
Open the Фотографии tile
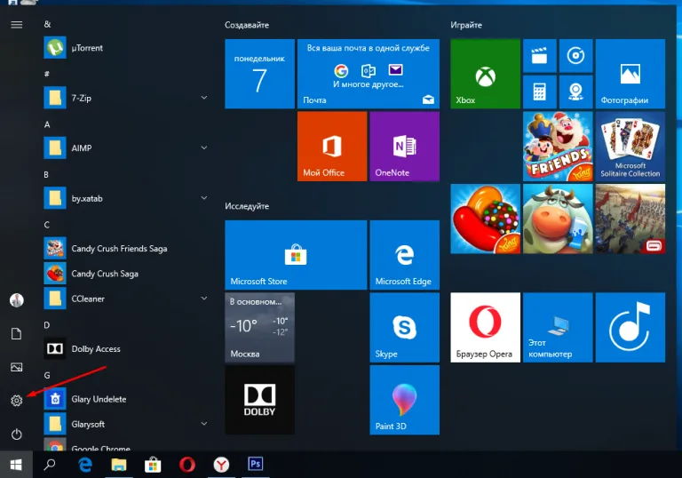pyautogui.click(x=630, y=74)
